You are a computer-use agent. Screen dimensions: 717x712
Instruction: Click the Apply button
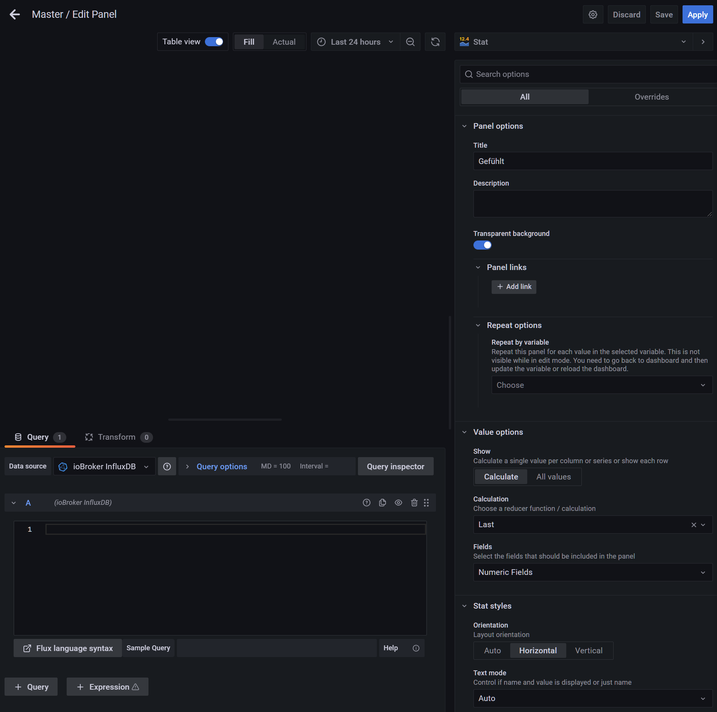tap(697, 15)
